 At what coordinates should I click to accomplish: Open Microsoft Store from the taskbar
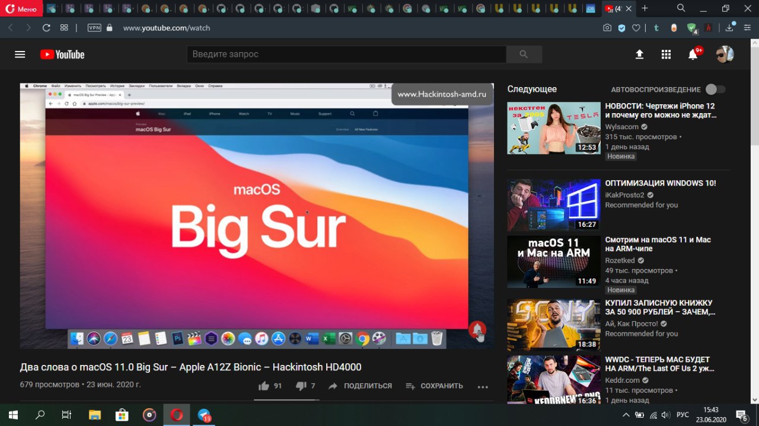click(122, 415)
